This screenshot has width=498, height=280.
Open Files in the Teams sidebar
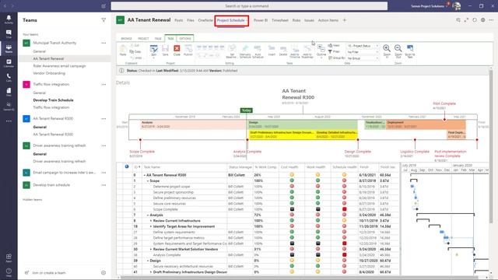point(9,92)
